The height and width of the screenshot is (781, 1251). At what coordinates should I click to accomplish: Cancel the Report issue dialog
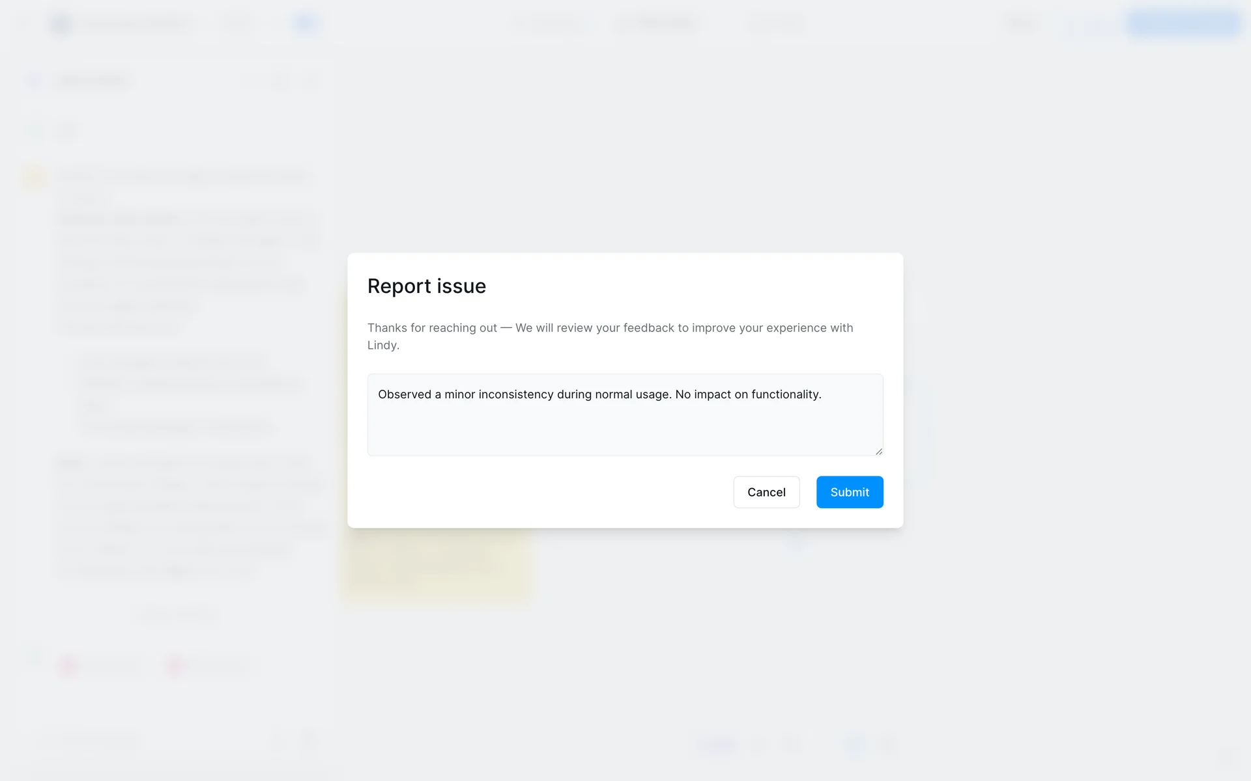(x=766, y=492)
